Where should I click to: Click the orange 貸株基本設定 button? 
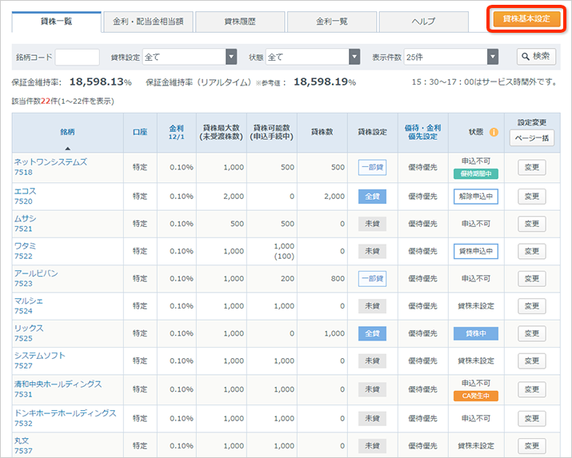[x=526, y=19]
